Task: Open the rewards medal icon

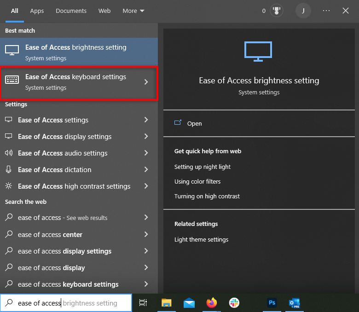Action: [277, 11]
